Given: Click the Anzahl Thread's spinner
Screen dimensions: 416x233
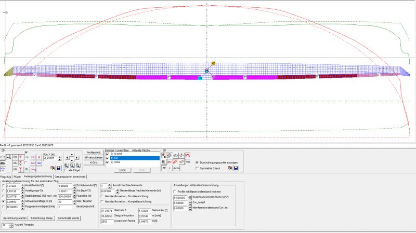Looking at the screenshot, I should pyautogui.click(x=10, y=225).
